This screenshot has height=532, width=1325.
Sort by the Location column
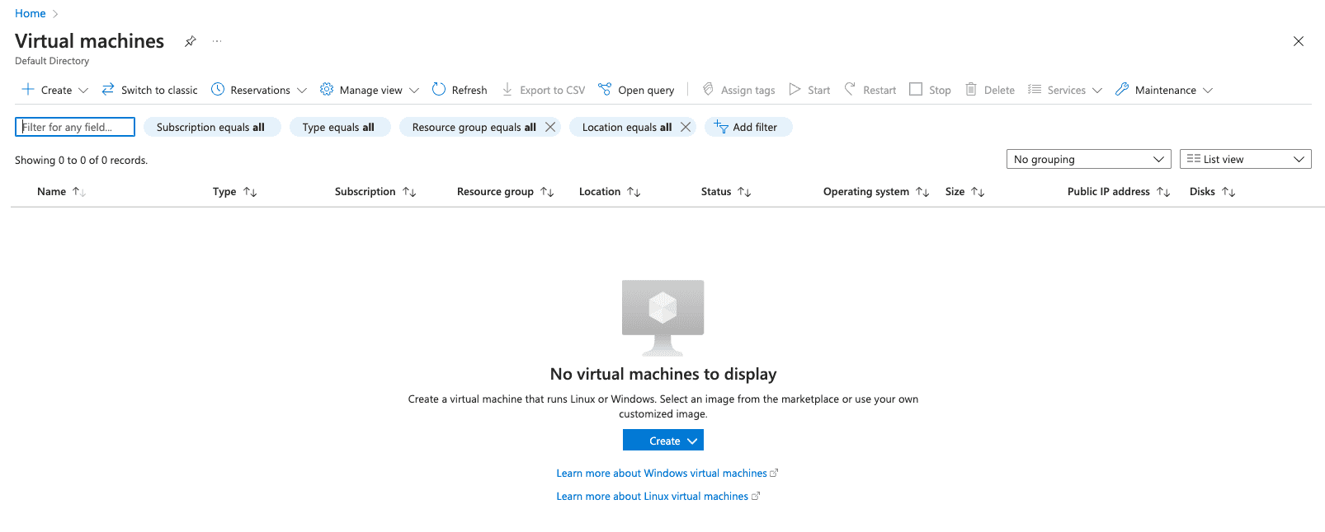pos(610,191)
